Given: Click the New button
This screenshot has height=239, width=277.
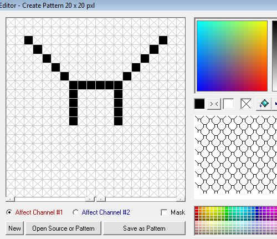Looking at the screenshot, I should tap(14, 228).
